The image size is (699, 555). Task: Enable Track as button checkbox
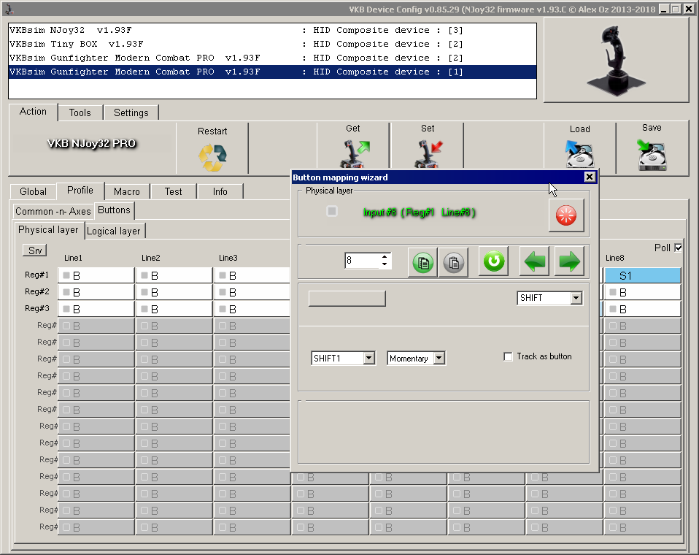[x=508, y=356]
